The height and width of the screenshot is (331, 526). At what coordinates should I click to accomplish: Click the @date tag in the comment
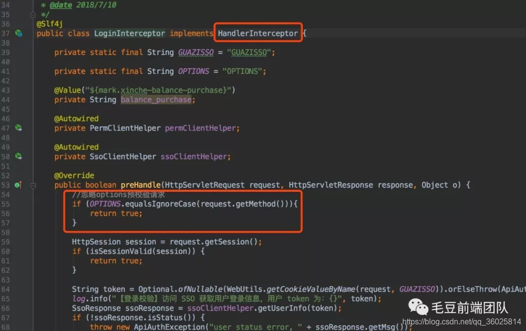61,5
